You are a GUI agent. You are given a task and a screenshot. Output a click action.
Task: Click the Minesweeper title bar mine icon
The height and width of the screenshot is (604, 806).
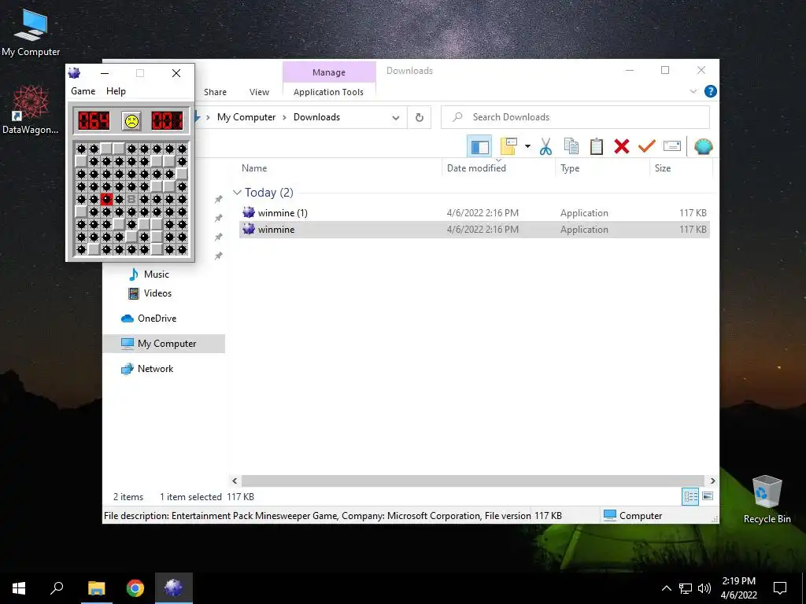pyautogui.click(x=75, y=73)
